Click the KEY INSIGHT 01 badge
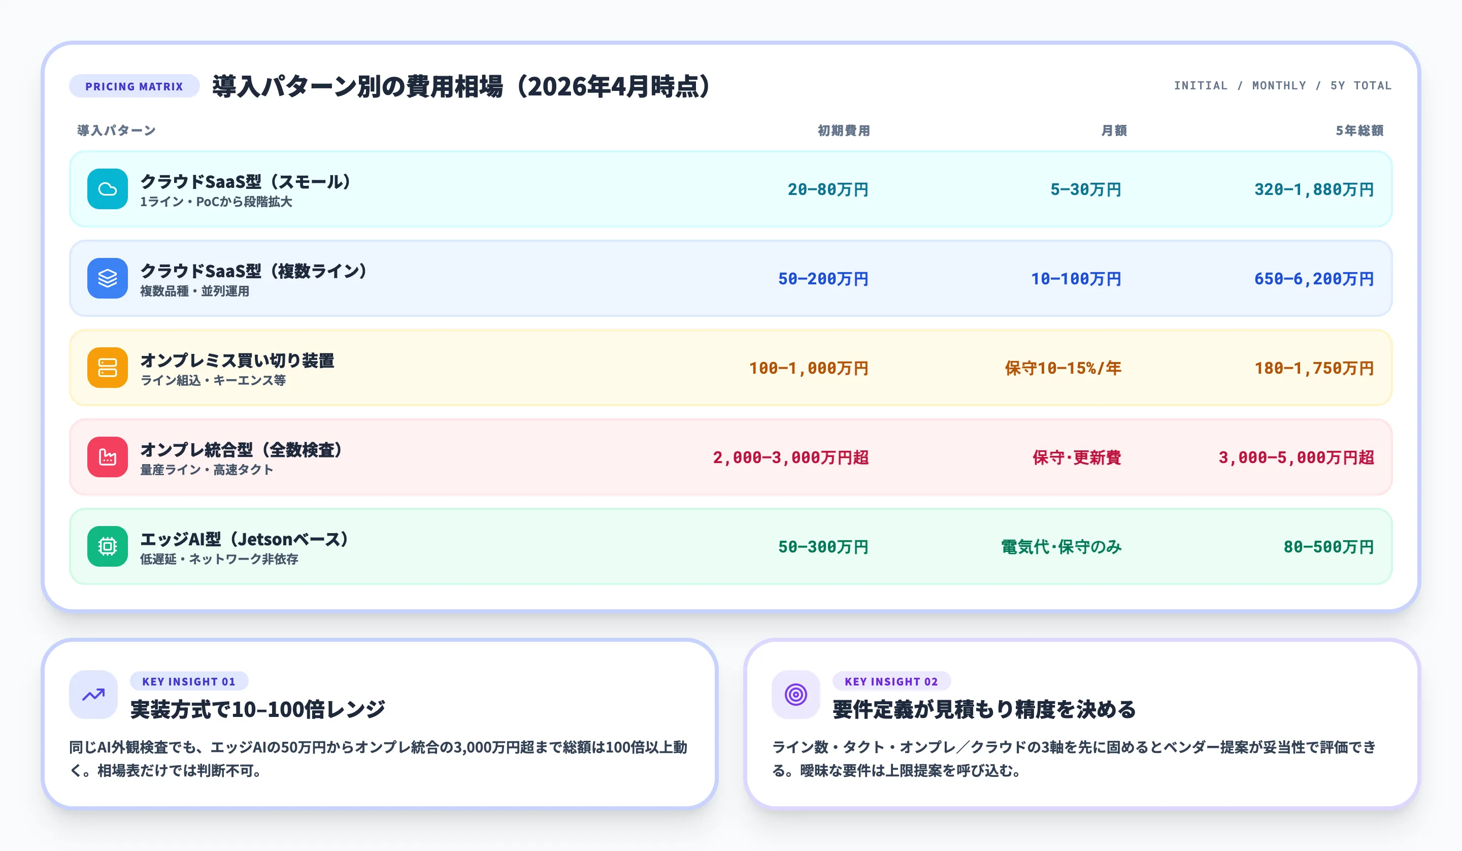The height and width of the screenshot is (851, 1462). 189,681
